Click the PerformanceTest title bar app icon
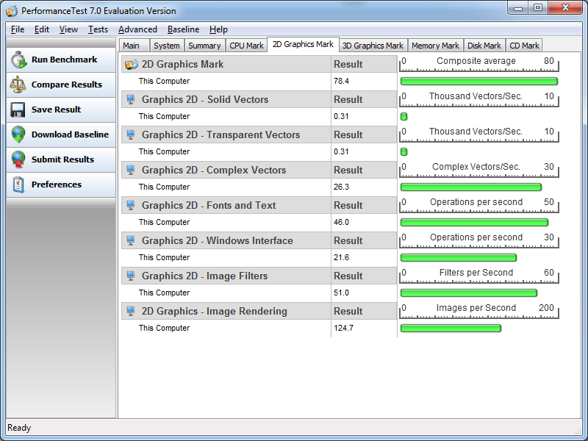This screenshot has width=588, height=441. click(12, 11)
